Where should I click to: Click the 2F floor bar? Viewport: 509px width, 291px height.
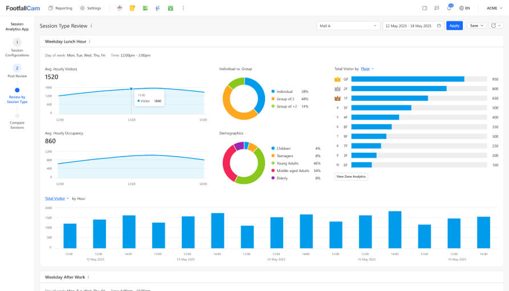click(x=399, y=89)
